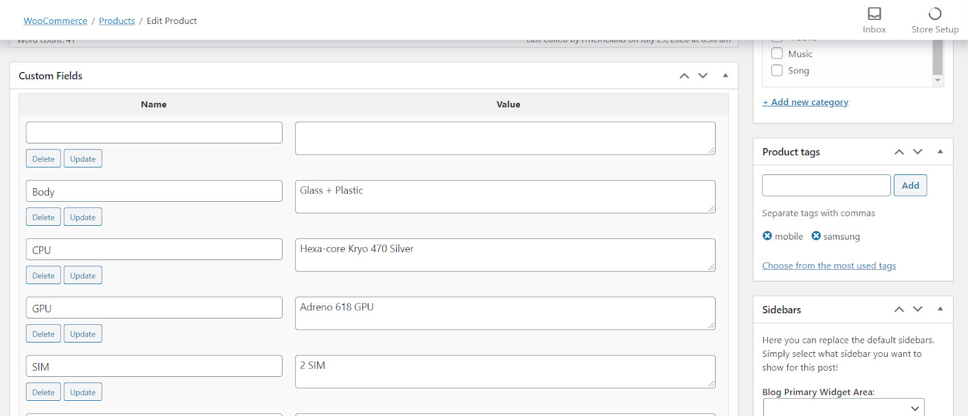Image resolution: width=968 pixels, height=416 pixels.
Task: Update the empty custom field row
Action: (x=83, y=159)
